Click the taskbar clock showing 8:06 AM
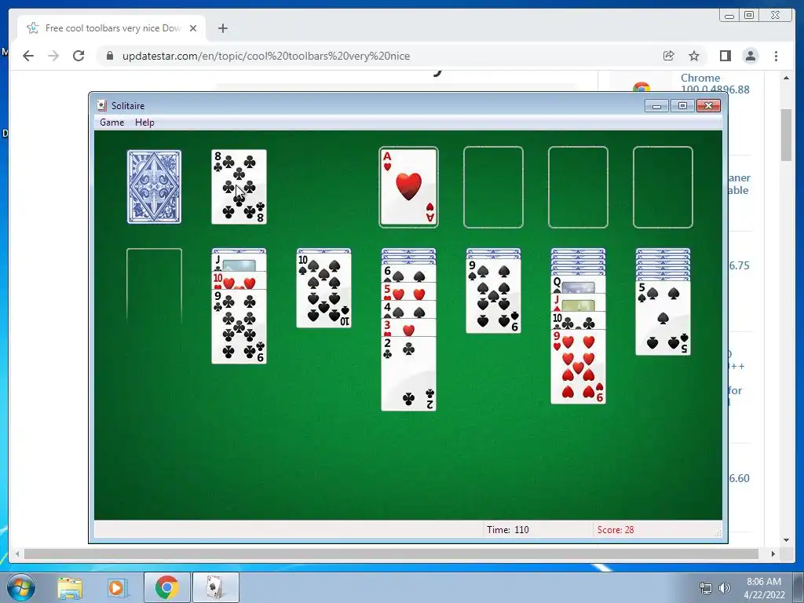Viewport: 804px width, 603px height. click(764, 588)
